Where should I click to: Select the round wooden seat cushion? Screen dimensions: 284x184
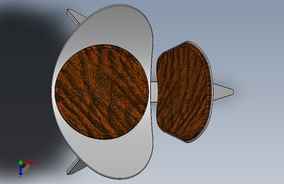point(102,92)
